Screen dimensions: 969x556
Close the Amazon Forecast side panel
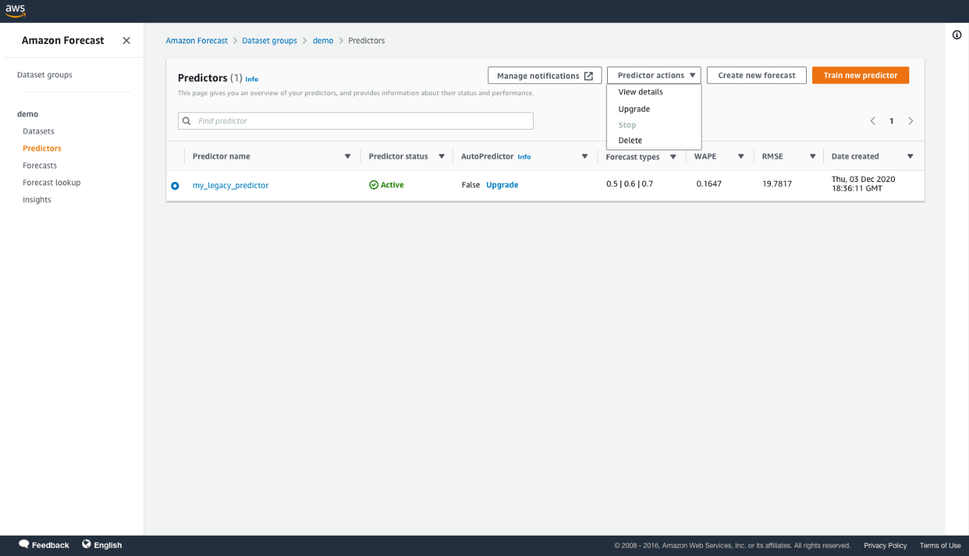[x=126, y=41]
